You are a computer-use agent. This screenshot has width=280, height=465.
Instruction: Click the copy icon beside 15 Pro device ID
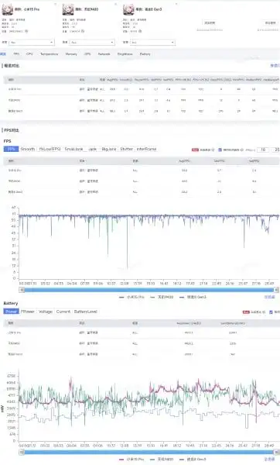[26, 31]
